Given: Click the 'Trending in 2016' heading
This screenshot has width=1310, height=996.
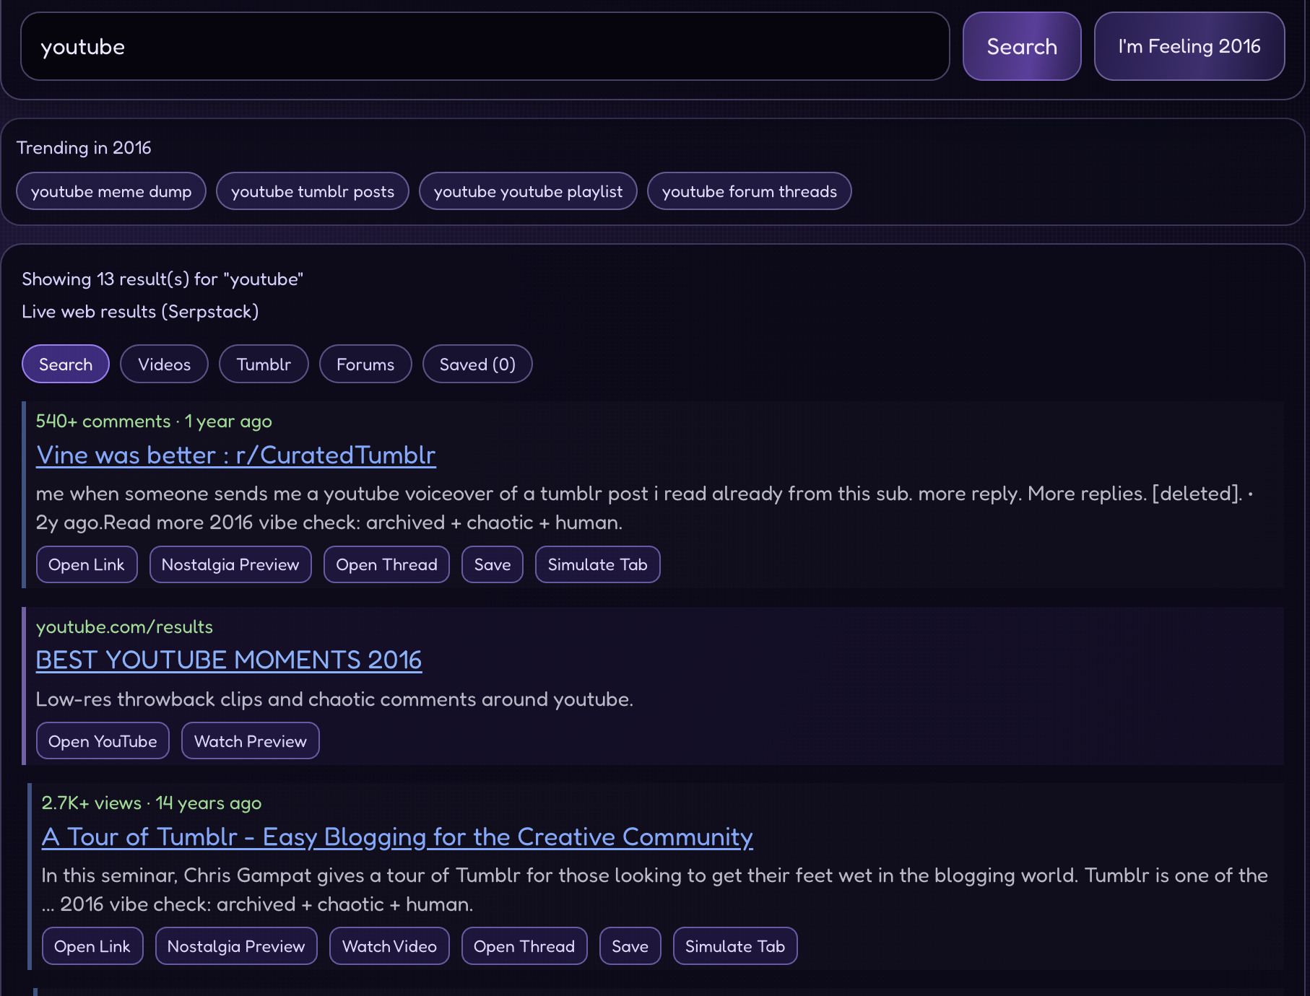Looking at the screenshot, I should [x=84, y=148].
